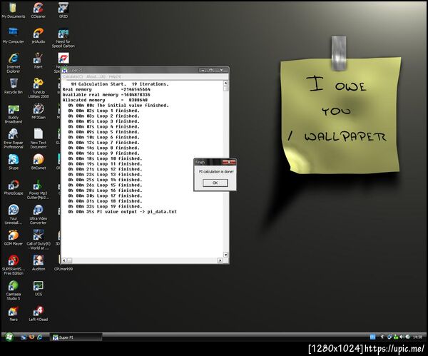The width and height of the screenshot is (428, 356).
Task: Click the Super PI vertical scrollbar down arrow
Action: coord(225,255)
